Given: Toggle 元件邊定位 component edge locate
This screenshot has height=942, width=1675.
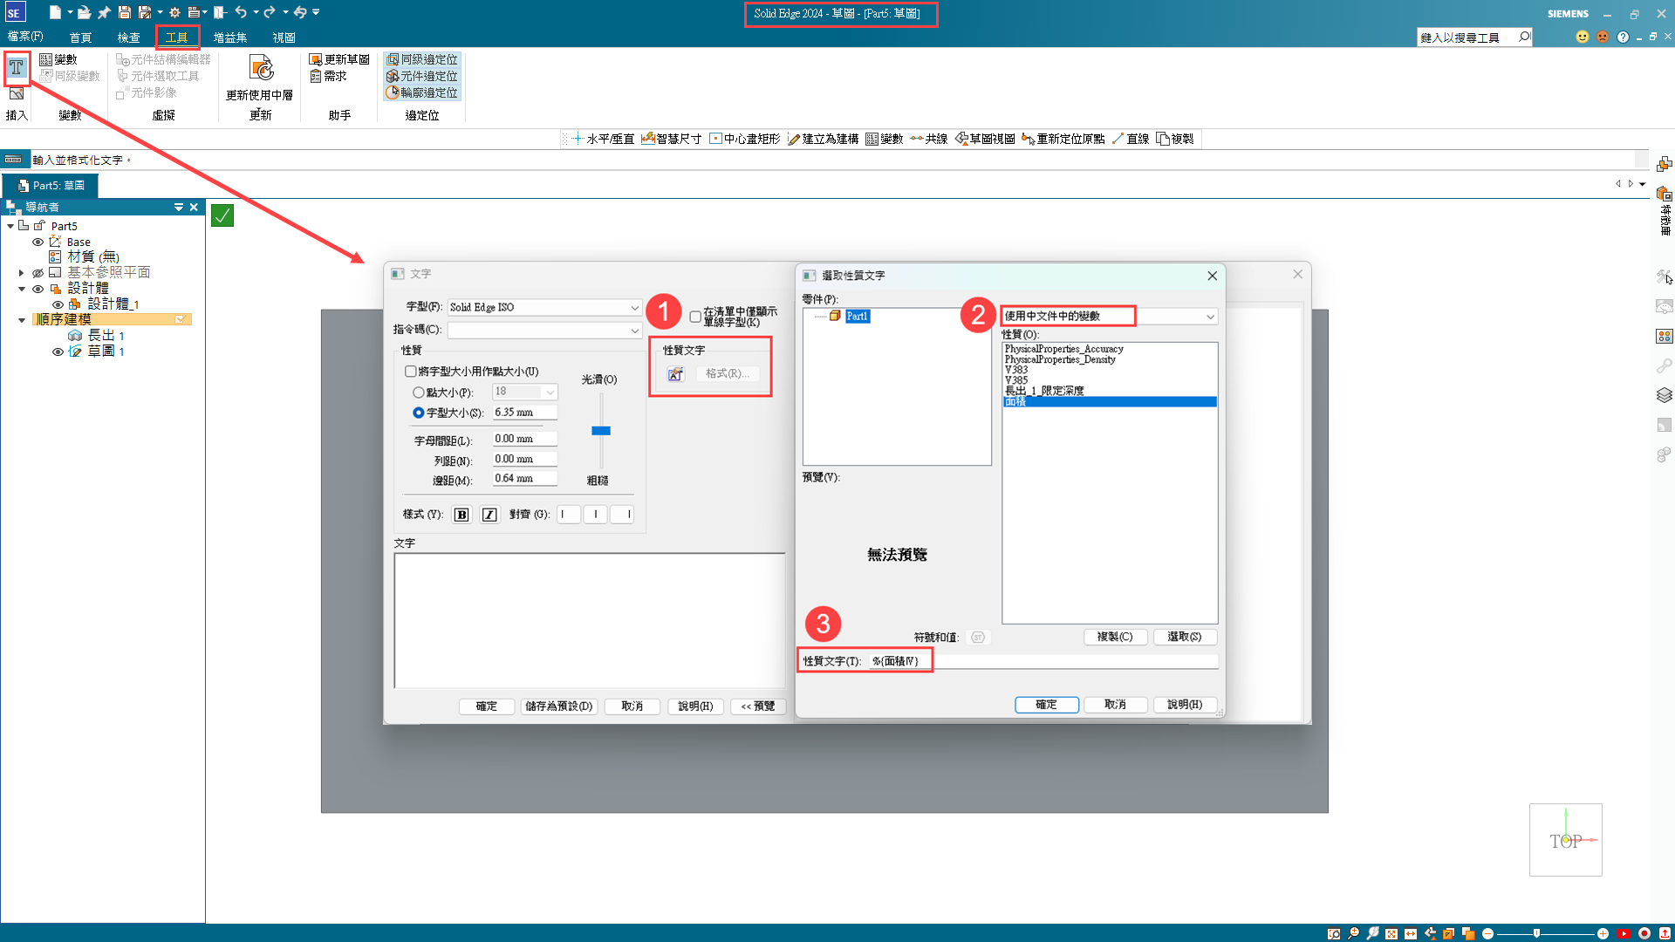Looking at the screenshot, I should pyautogui.click(x=422, y=76).
